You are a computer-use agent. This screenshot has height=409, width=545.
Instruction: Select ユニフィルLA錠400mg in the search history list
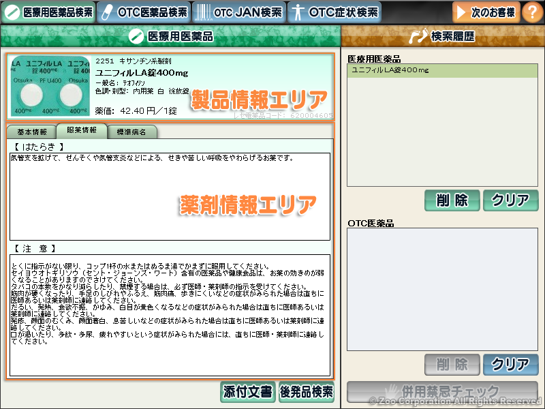(442, 71)
